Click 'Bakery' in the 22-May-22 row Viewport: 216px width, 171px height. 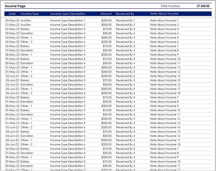coord(25,29)
